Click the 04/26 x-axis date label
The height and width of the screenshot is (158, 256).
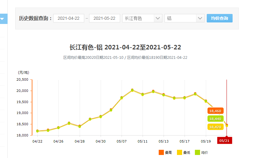coord(58,141)
